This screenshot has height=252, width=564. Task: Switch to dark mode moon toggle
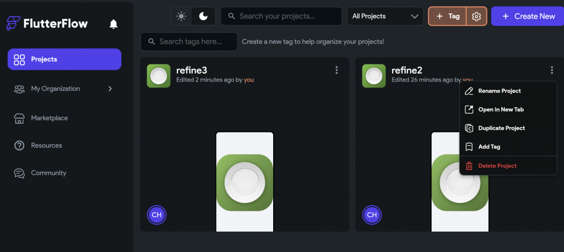click(203, 17)
